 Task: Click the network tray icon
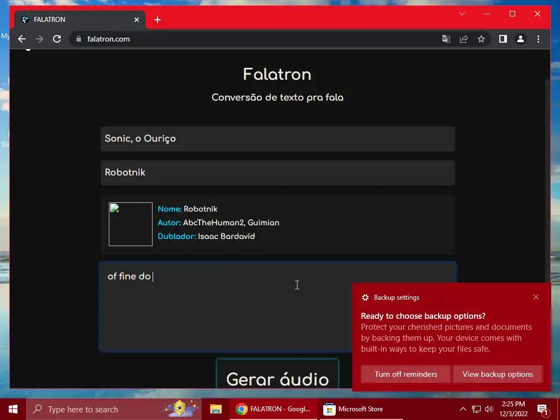pos(476,409)
